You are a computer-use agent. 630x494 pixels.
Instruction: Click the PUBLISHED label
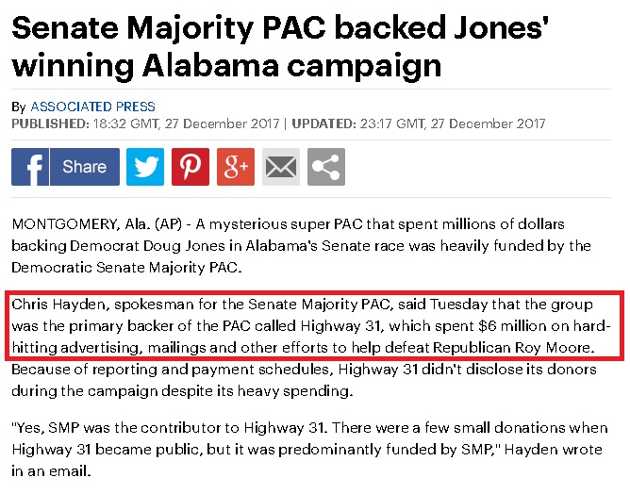pos(49,123)
